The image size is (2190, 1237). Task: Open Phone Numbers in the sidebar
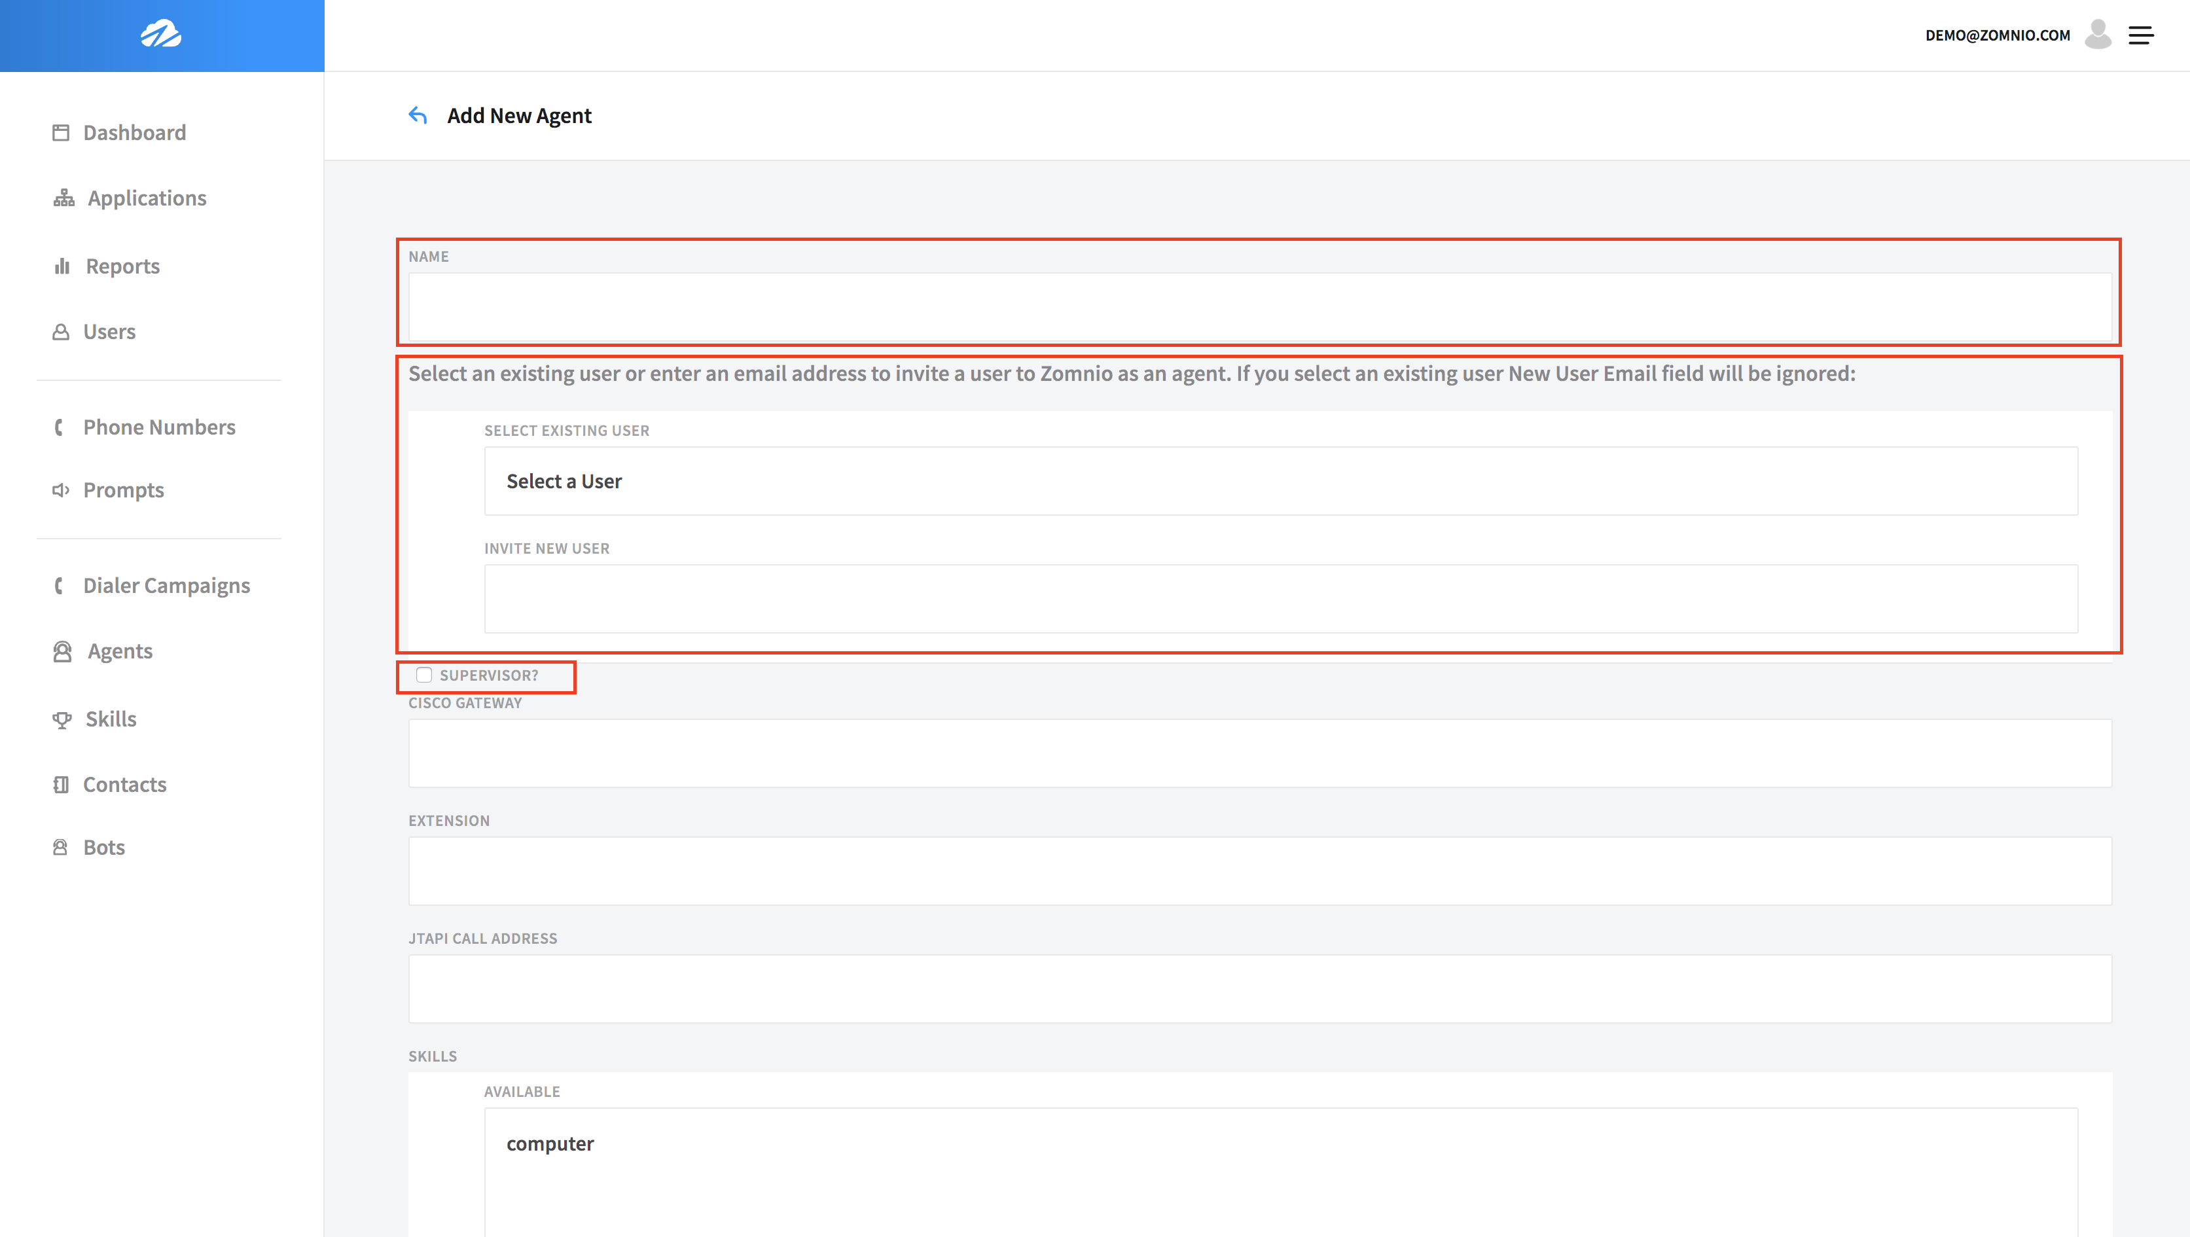pos(159,427)
